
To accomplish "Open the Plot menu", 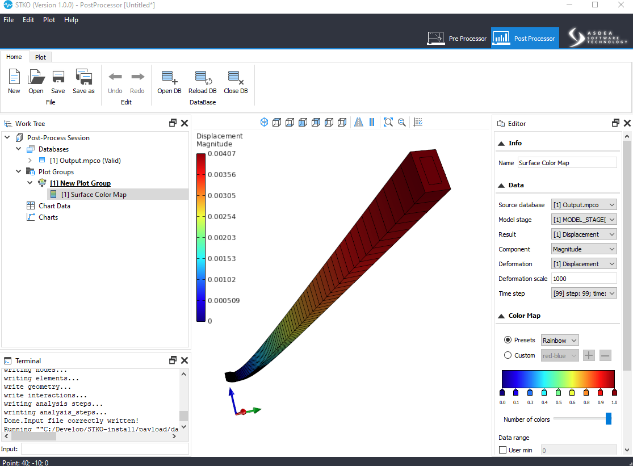I will [x=49, y=20].
